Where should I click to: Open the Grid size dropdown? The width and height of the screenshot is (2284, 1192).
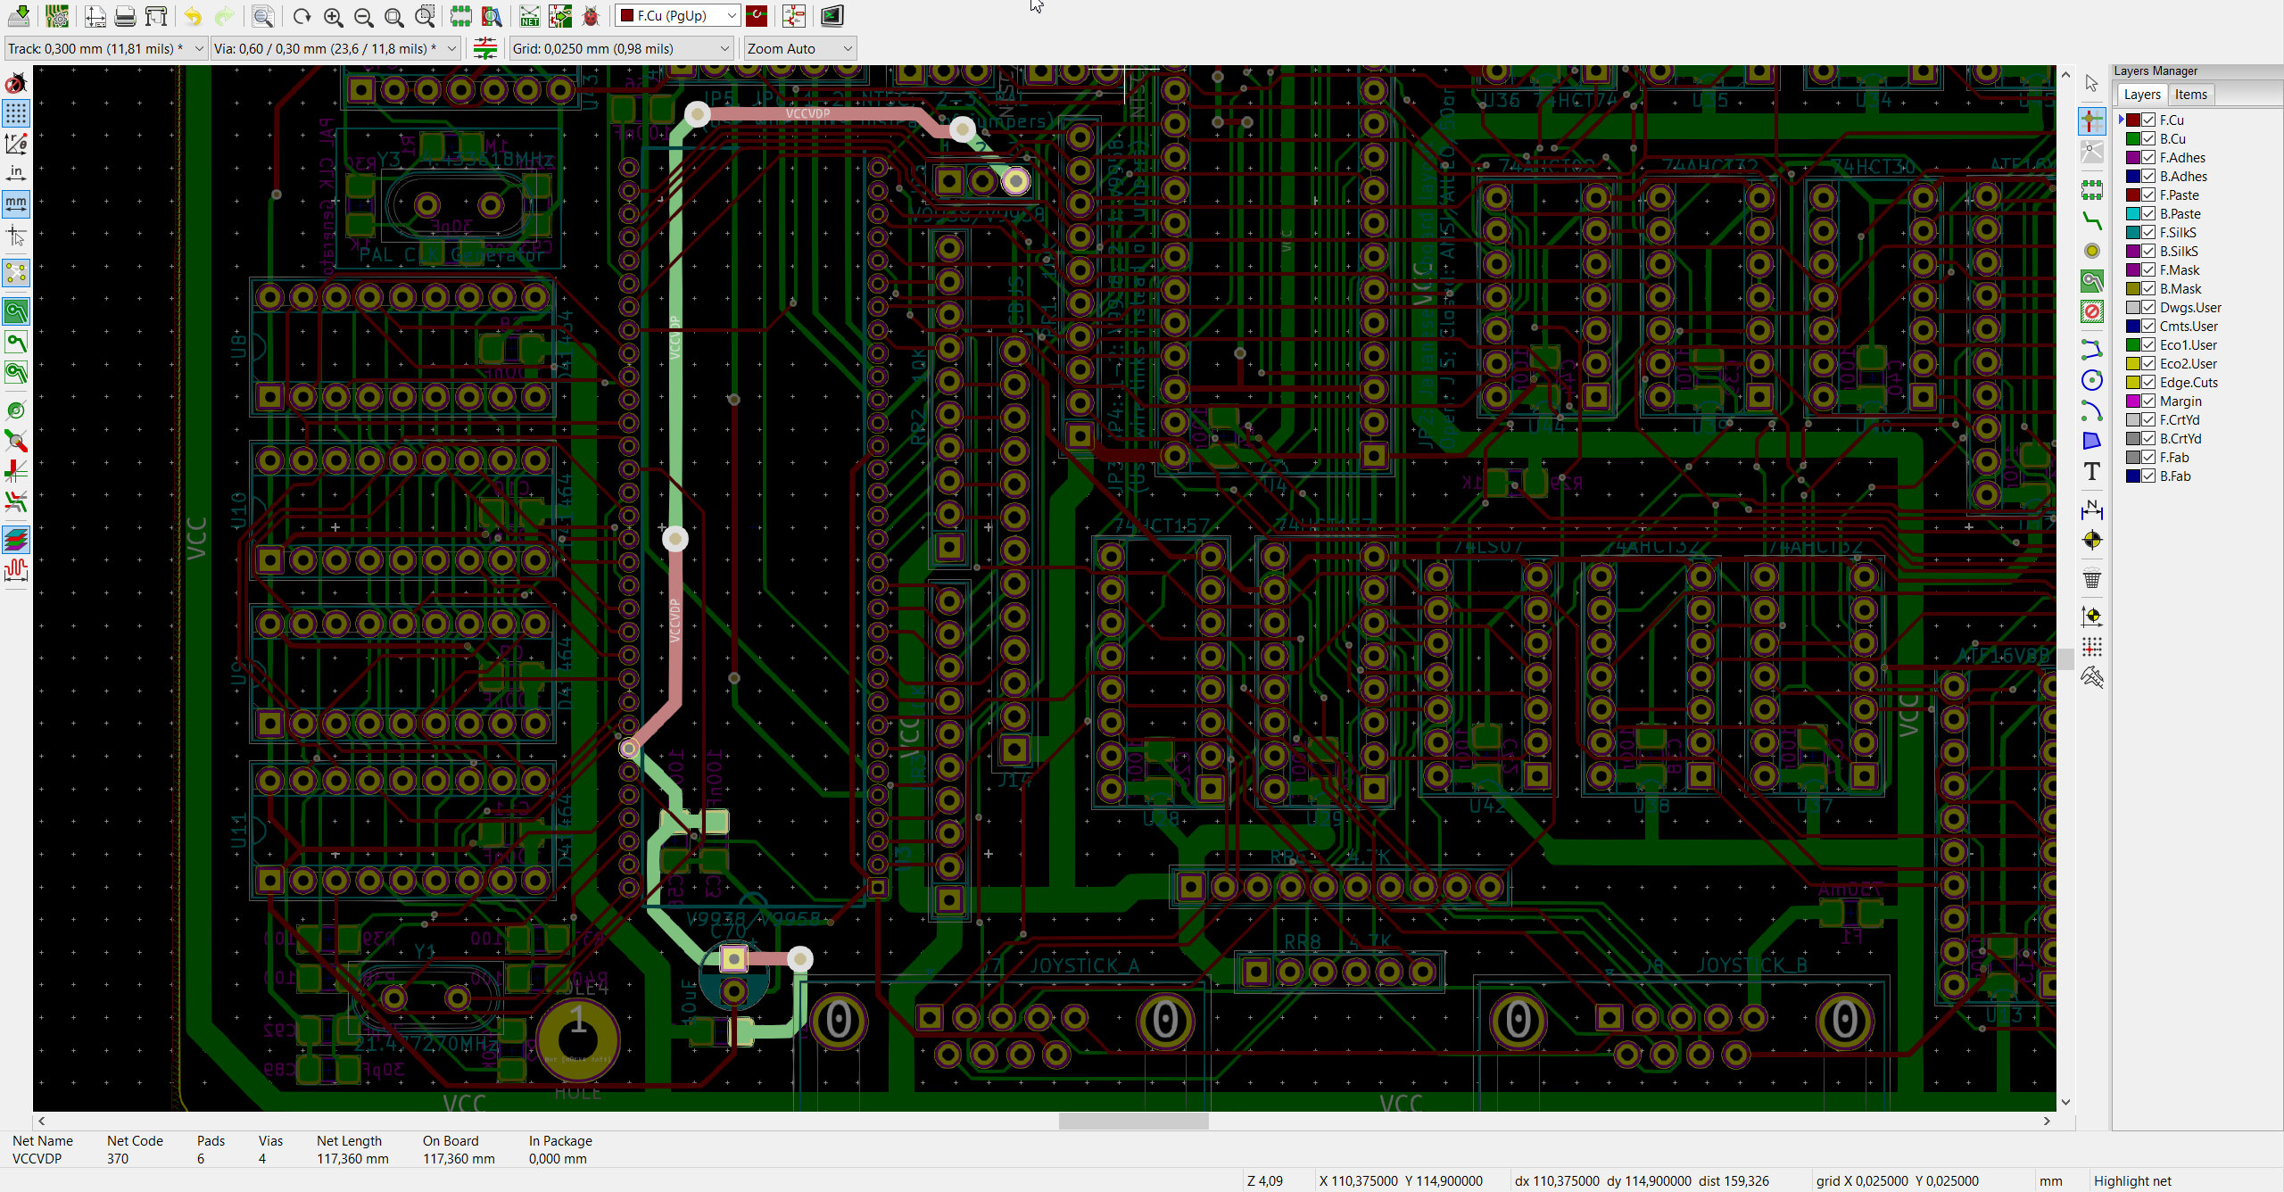[x=621, y=48]
